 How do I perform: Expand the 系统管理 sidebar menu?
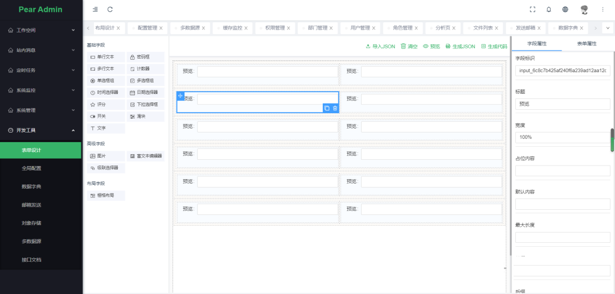tap(41, 110)
